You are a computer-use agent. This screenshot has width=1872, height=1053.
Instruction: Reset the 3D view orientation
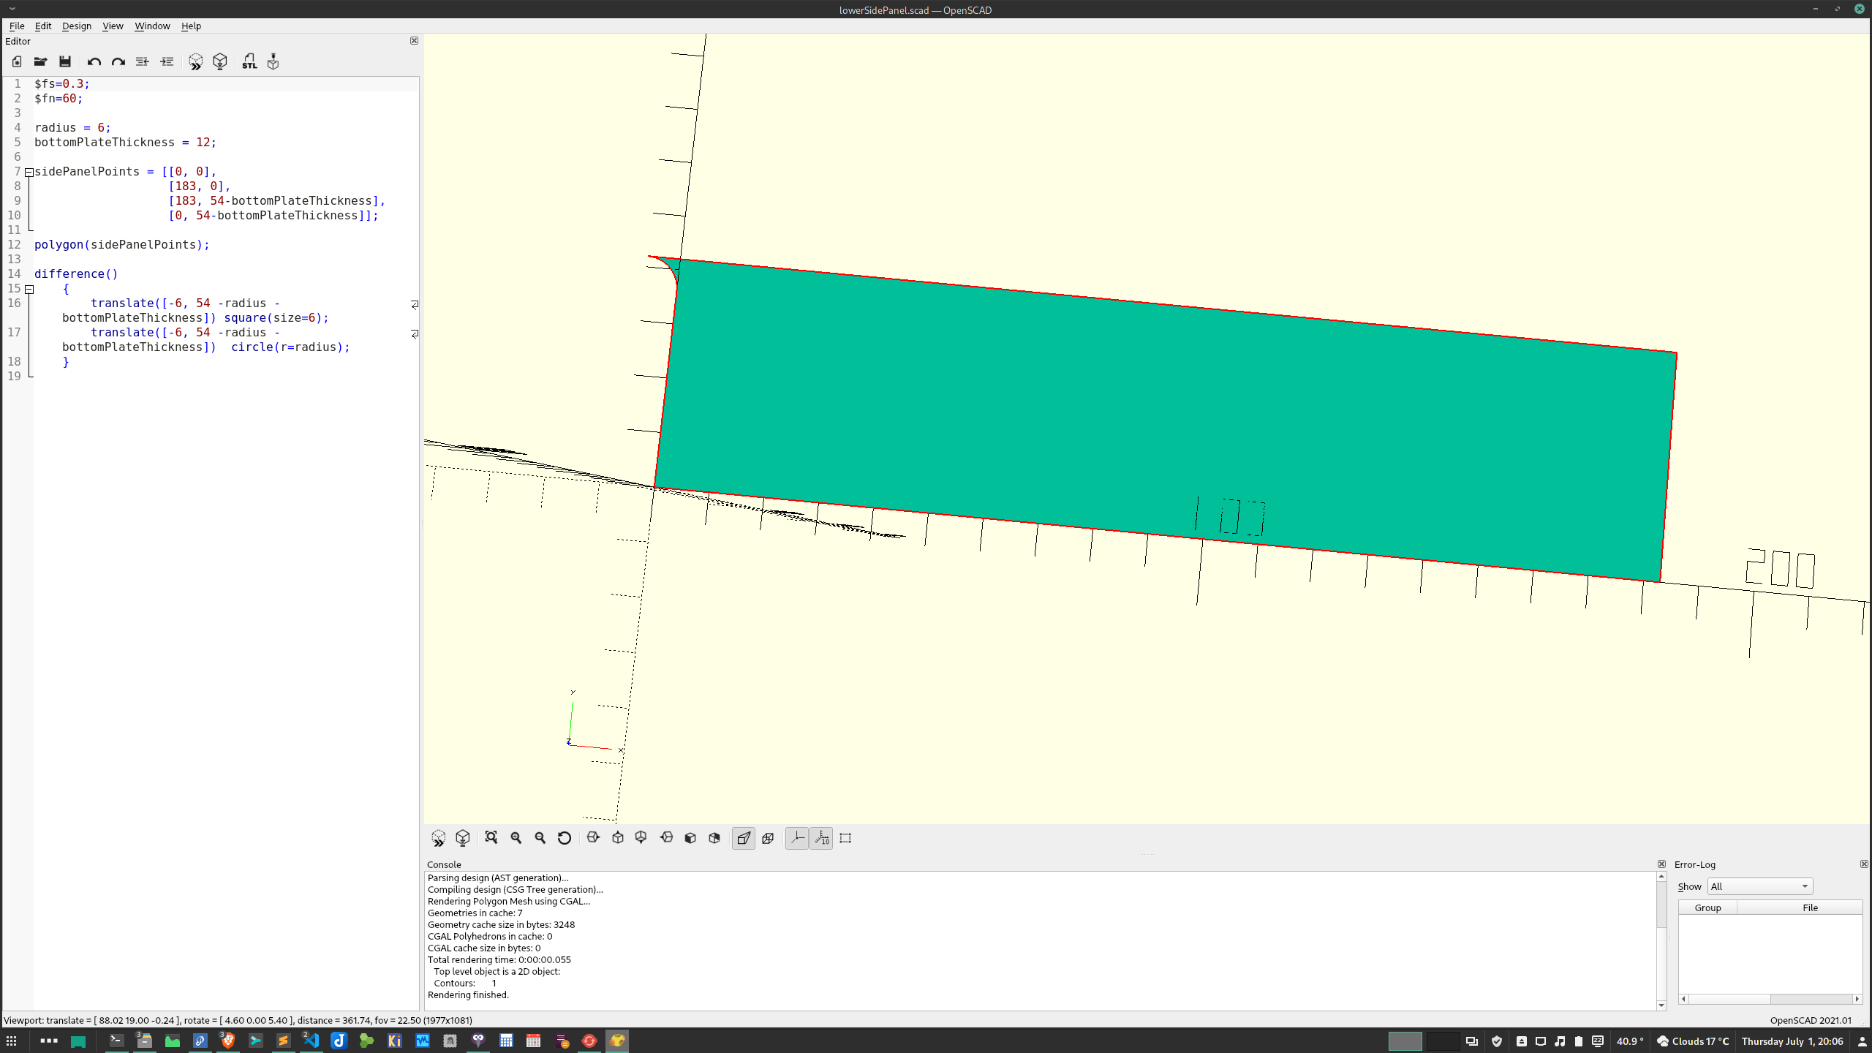[x=564, y=838]
